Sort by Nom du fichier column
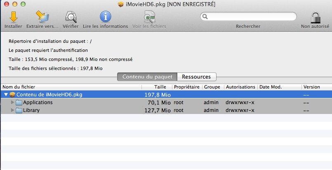Screen dimensions: 332x170 pos(71,87)
